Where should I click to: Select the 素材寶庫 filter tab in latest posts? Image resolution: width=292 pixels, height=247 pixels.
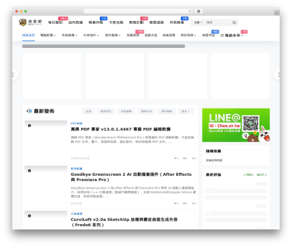click(166, 112)
